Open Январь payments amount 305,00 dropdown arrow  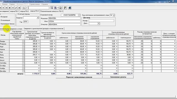click(39, 41)
